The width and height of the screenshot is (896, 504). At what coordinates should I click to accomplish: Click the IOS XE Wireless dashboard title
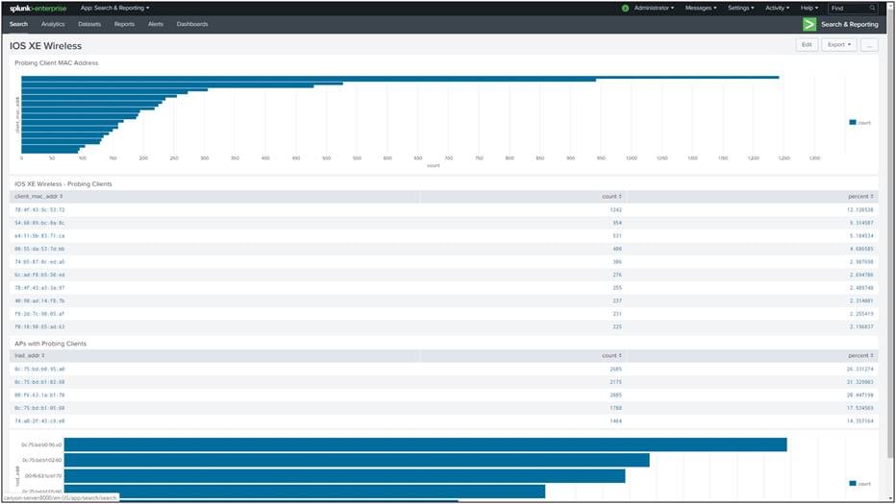point(46,46)
